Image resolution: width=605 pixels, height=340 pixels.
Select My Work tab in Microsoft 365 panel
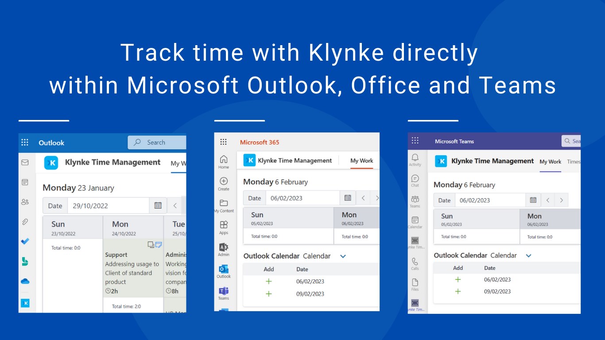point(362,161)
